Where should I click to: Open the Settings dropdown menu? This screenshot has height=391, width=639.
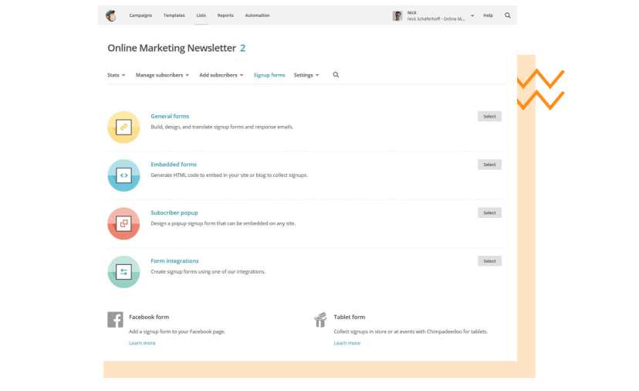306,75
